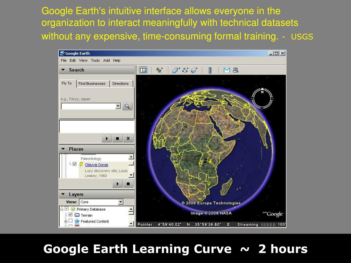Open the Help menu

(117, 60)
